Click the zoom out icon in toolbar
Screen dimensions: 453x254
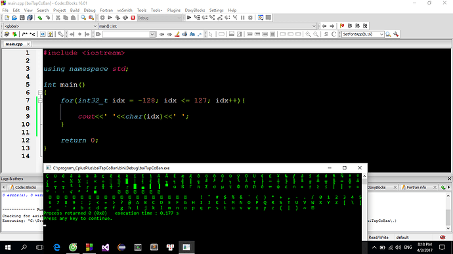[x=316, y=34]
